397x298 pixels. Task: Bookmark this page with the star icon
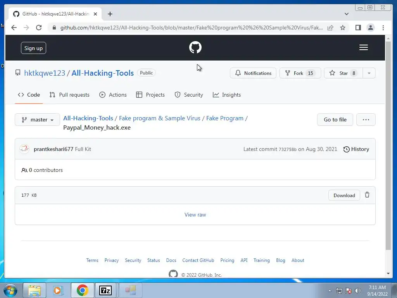coord(343,28)
